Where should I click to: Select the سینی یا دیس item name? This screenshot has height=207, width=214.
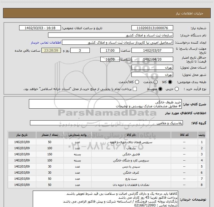pyautogui.click(x=131, y=167)
